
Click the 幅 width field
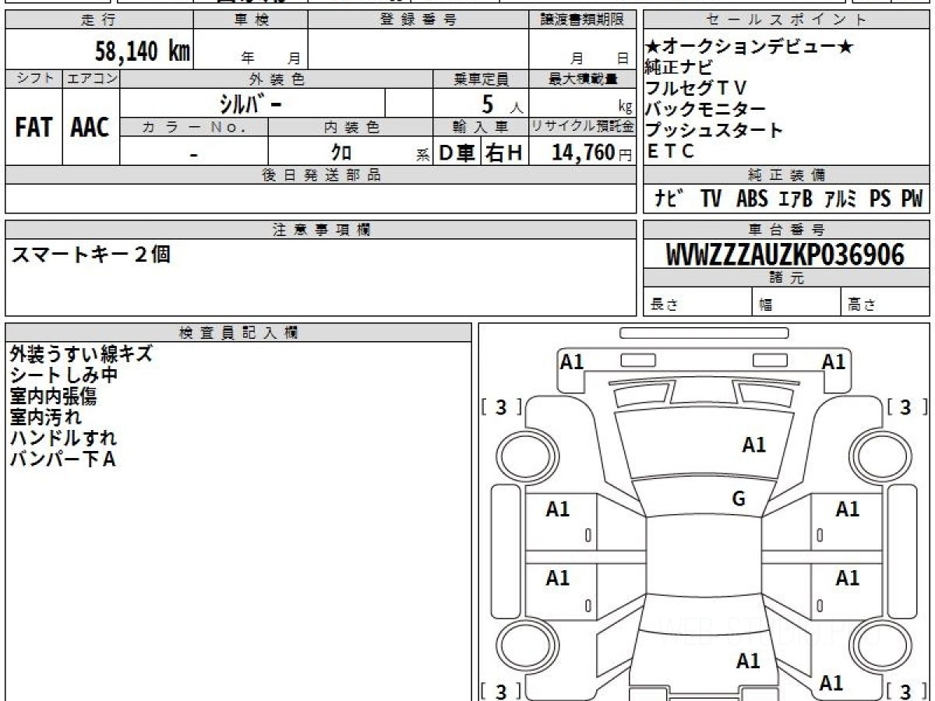(797, 302)
